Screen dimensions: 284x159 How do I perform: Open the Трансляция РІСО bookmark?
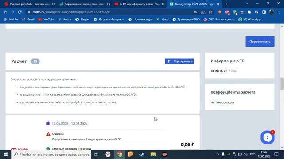point(186,19)
